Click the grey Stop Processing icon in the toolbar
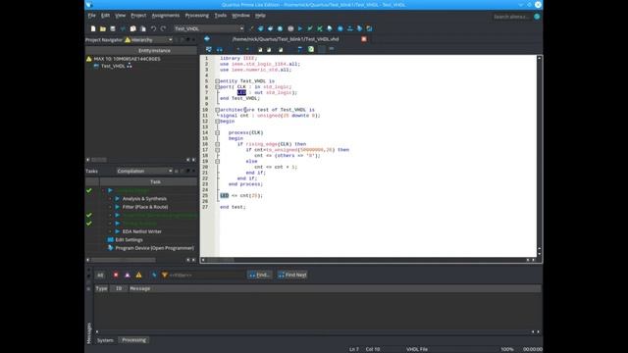628x353 pixels. 290,28
